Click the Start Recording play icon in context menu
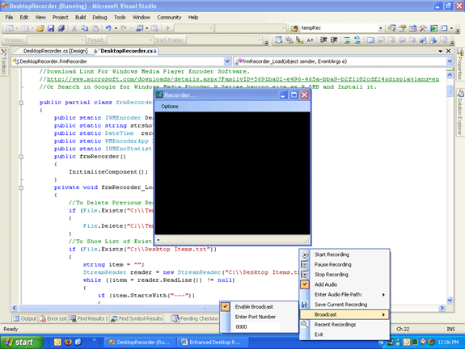The width and height of the screenshot is (465, 349). [305, 254]
